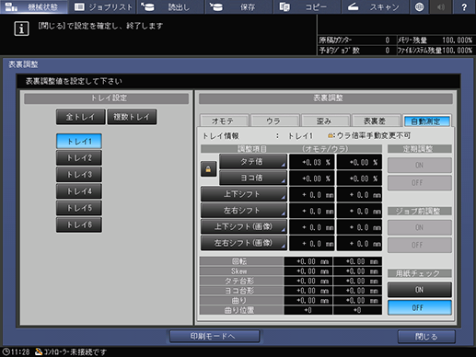The height and width of the screenshot is (357, 476).
Task: Click the 閉じる close button
Action: pos(426,337)
